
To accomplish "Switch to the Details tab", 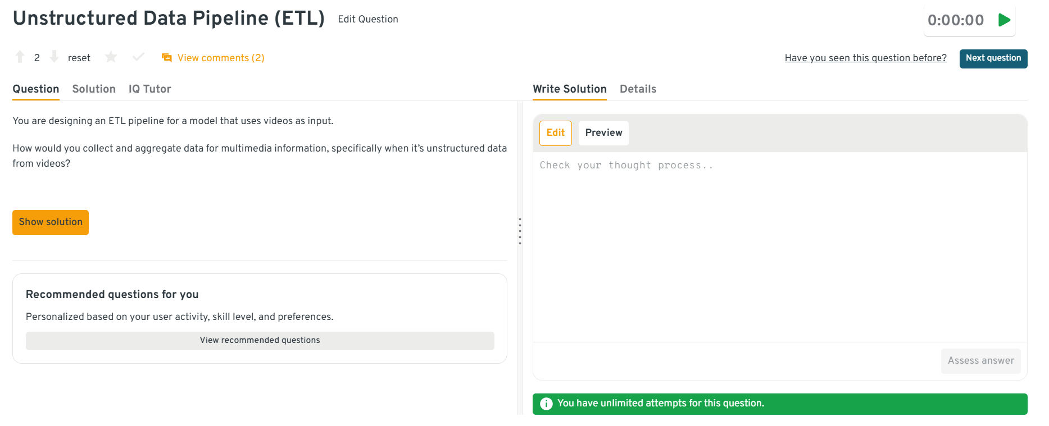I will [638, 89].
